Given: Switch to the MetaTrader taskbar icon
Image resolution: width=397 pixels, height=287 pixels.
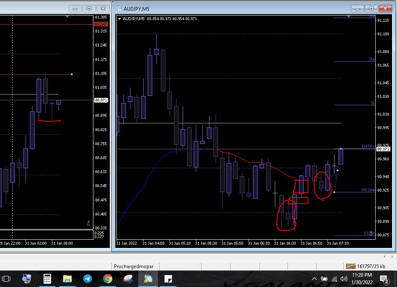Looking at the screenshot, I should coord(148,279).
